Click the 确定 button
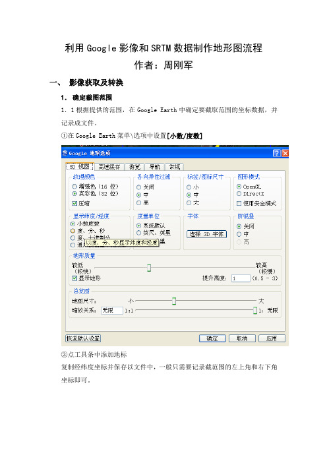Viewport: 327px width, 463px height. coord(212,338)
